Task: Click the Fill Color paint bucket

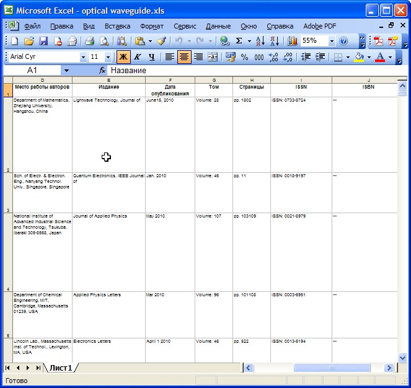Action: coord(358,57)
